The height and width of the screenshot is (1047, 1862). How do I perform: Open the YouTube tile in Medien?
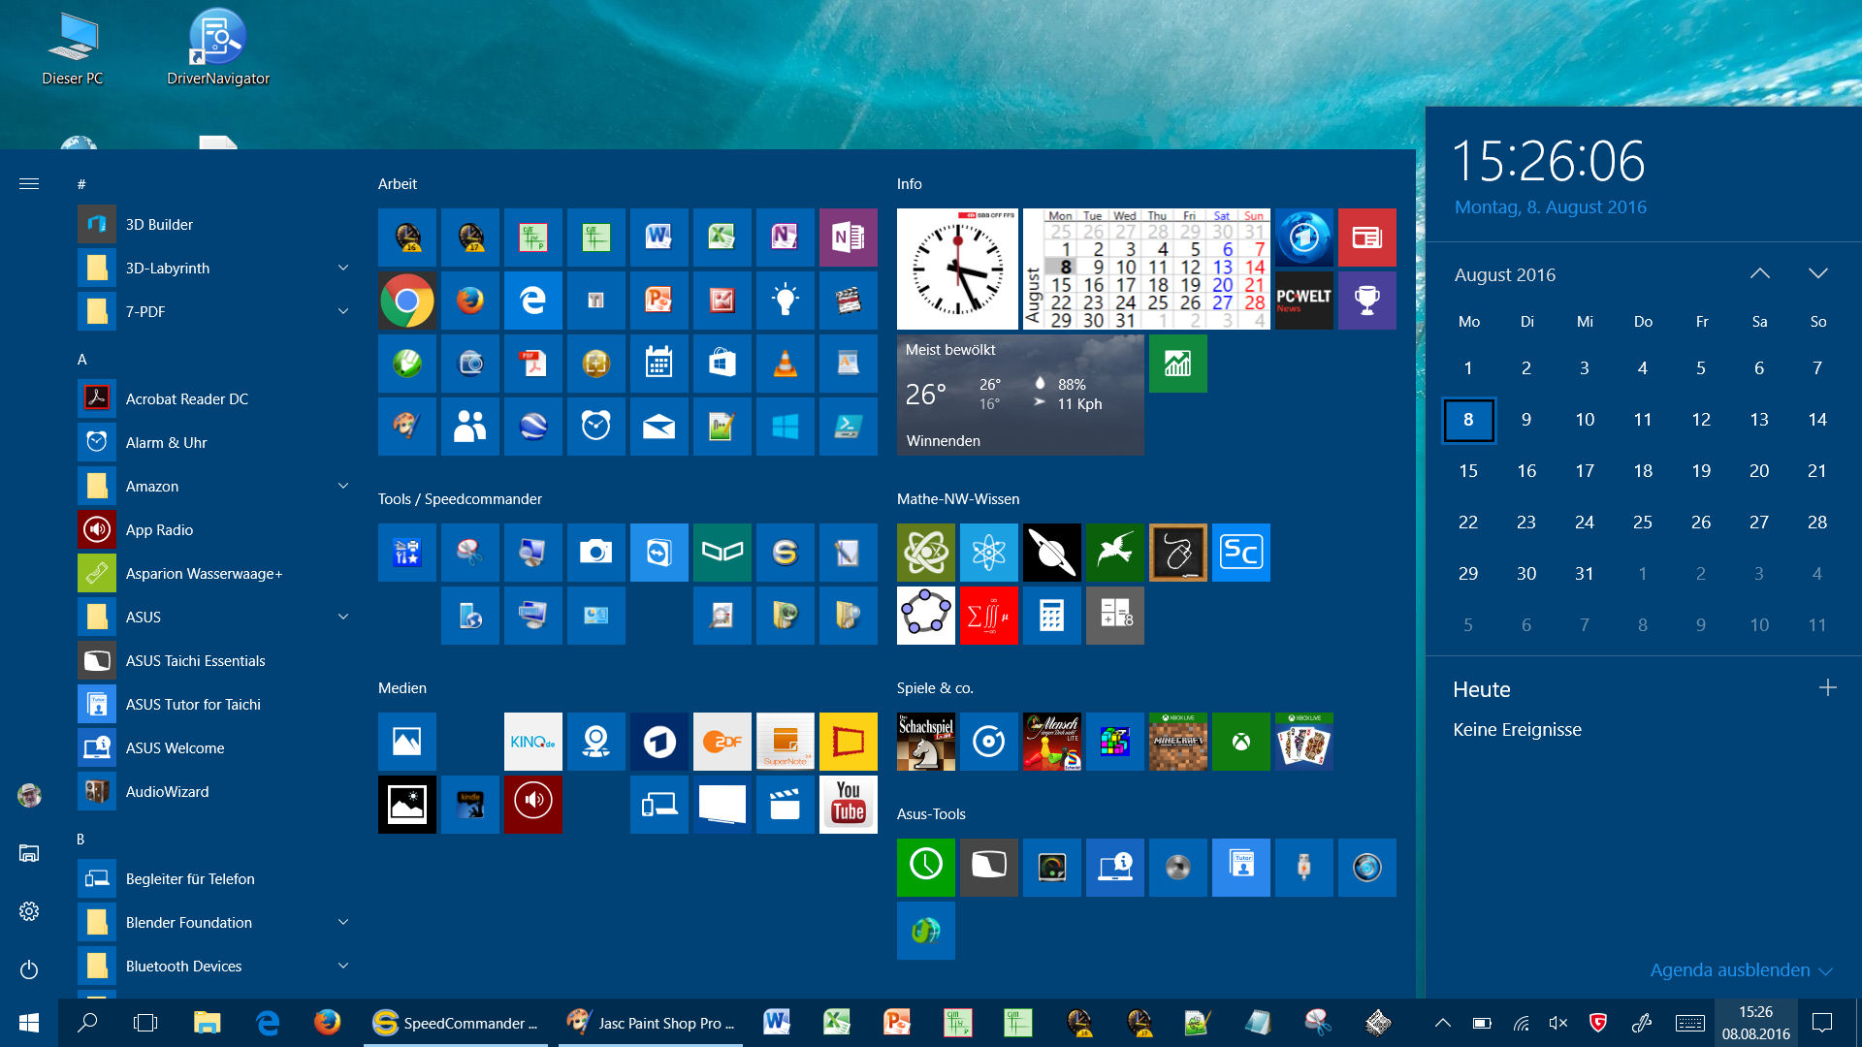848,805
